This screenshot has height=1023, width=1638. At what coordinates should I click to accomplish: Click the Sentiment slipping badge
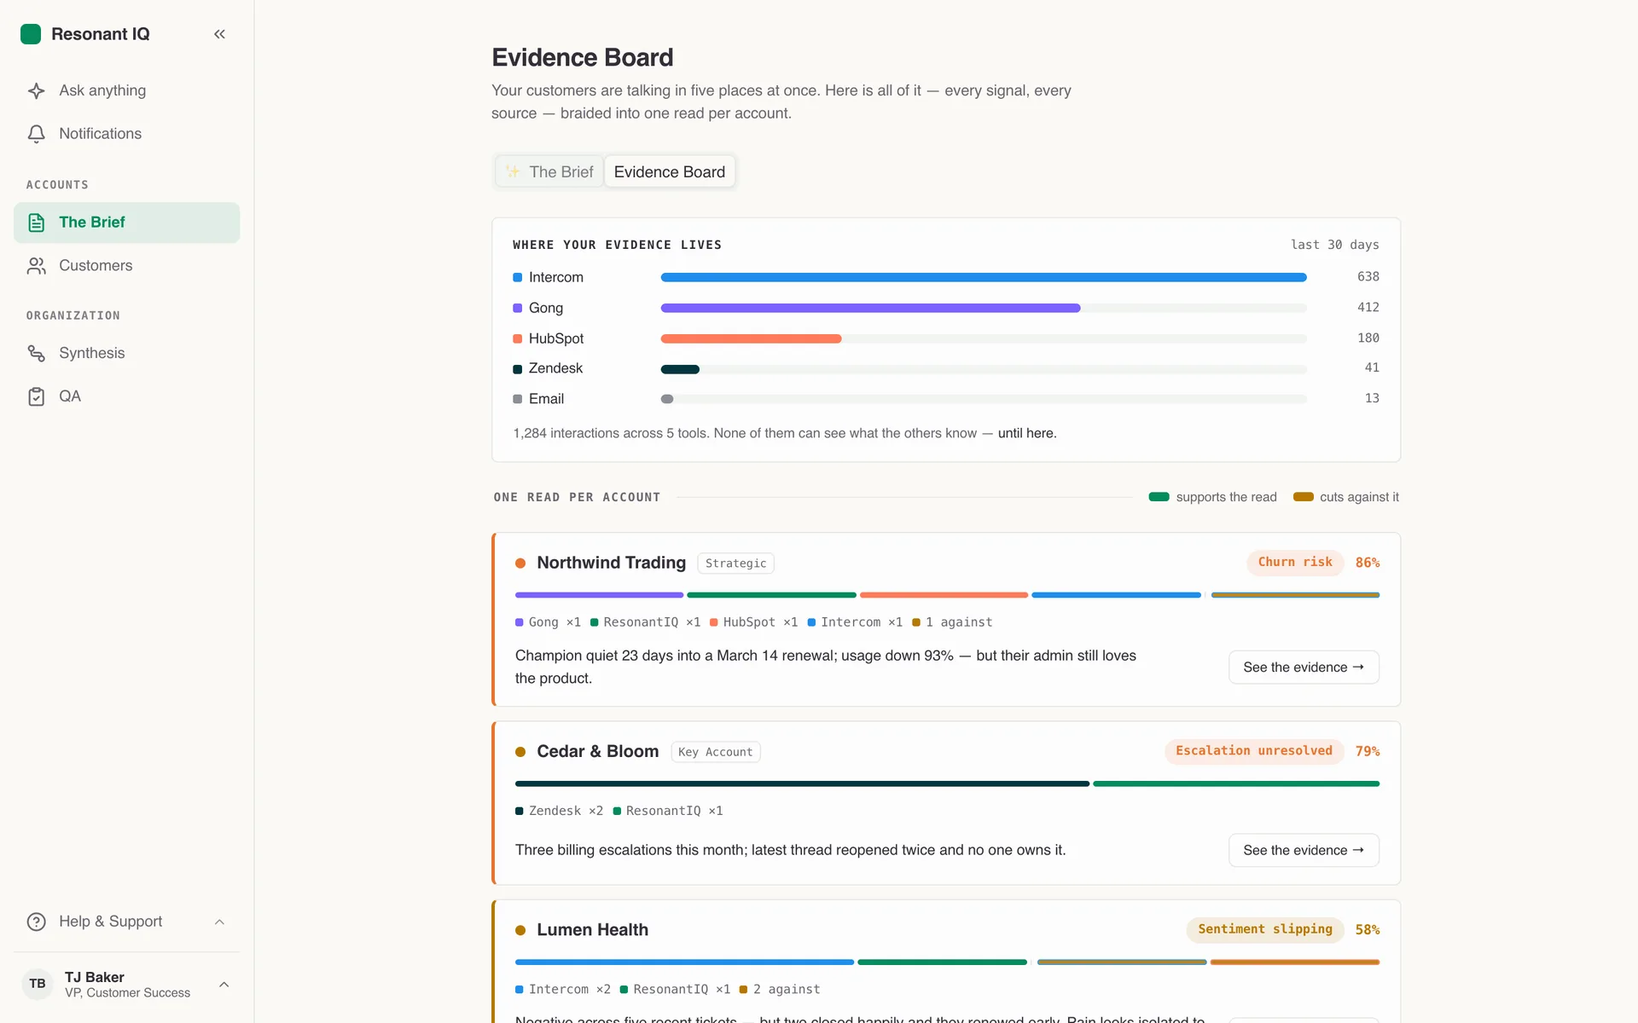click(x=1264, y=929)
